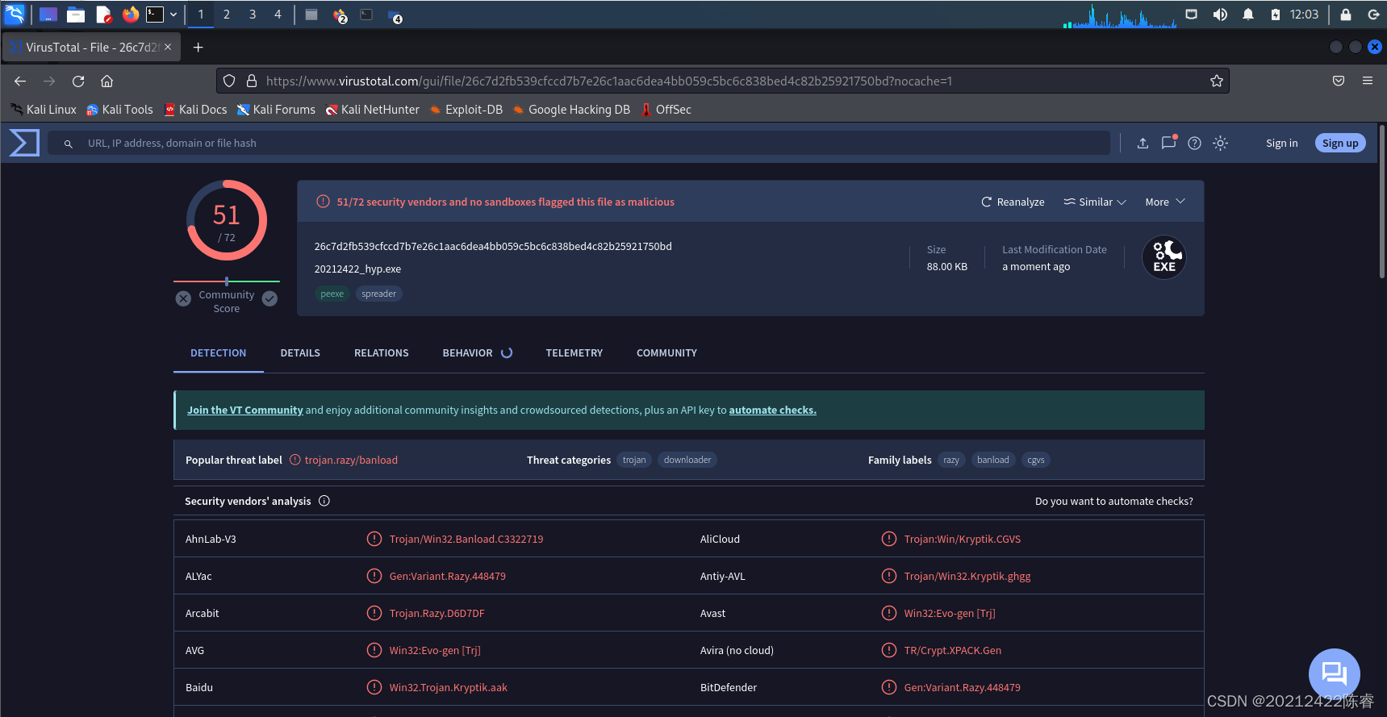Click the peexe tag
Screen dimensions: 1387x717
click(332, 294)
